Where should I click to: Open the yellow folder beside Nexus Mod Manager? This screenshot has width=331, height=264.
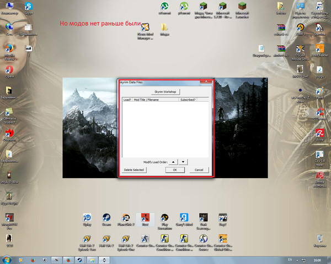(x=164, y=30)
